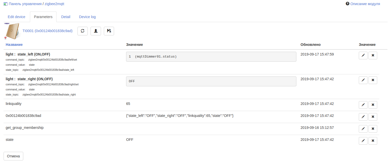Open the Описание модуля help link

point(365,4)
